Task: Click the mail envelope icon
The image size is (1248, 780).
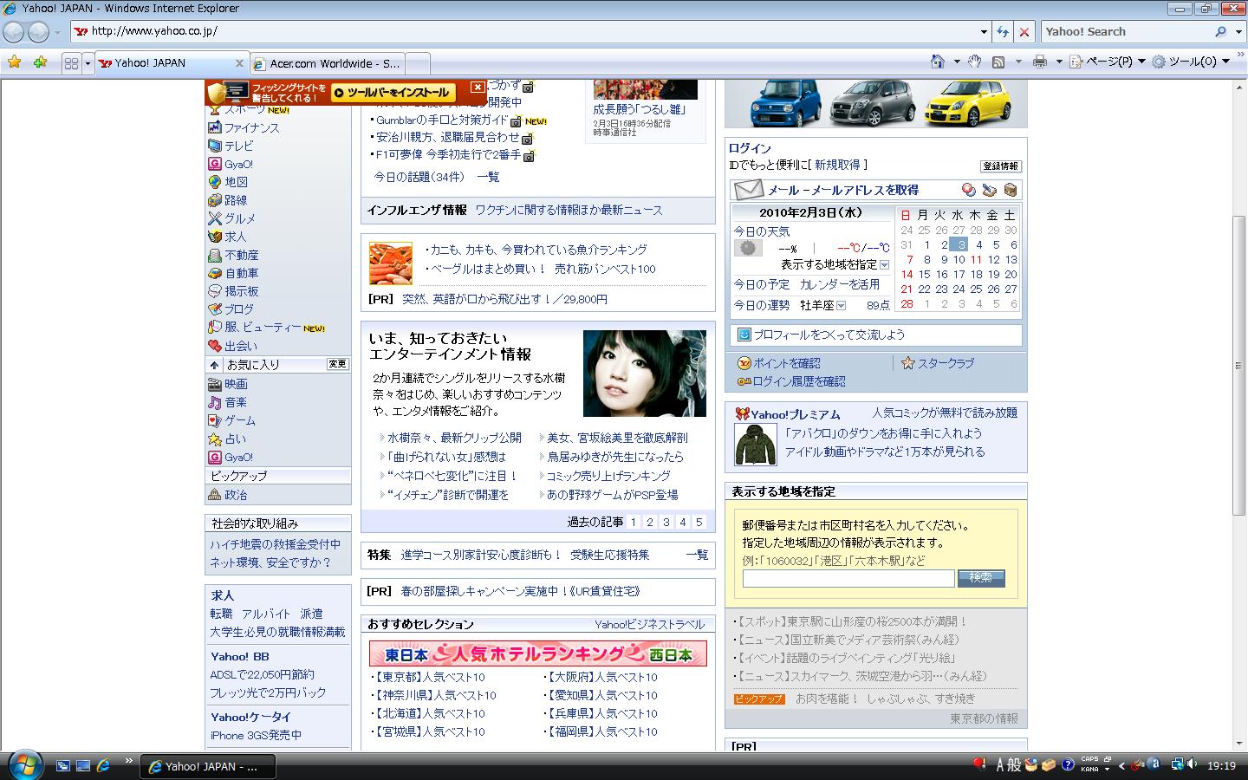Action: coord(748,190)
